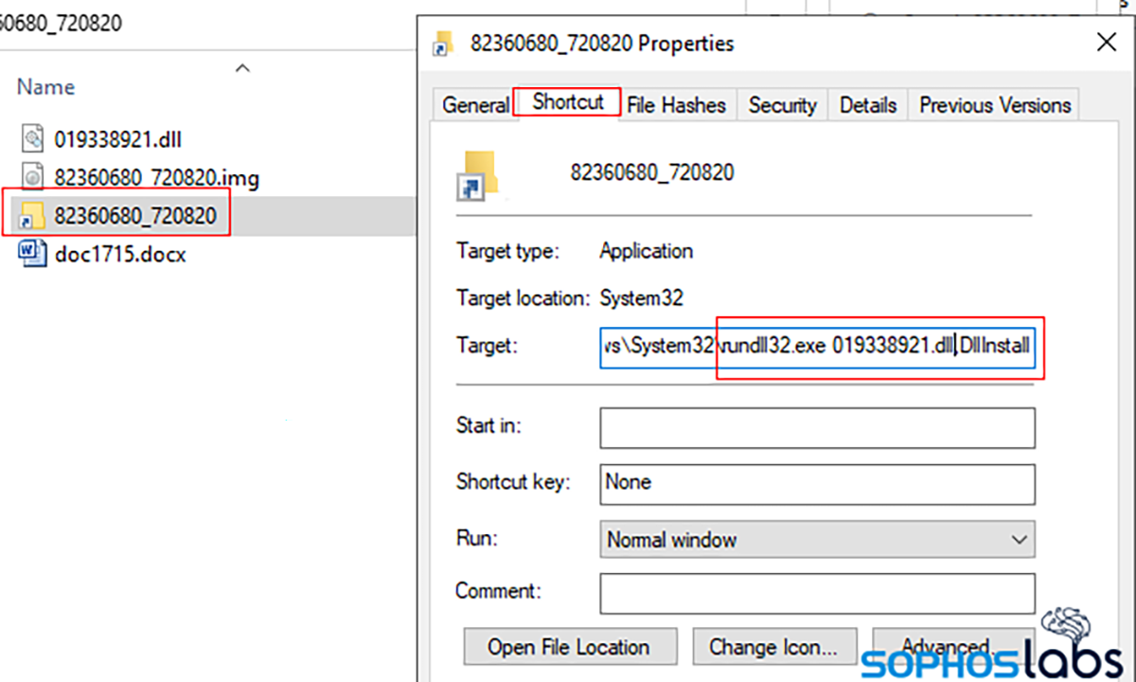The image size is (1136, 682).
Task: Click the sort arrow above Name column
Action: click(x=242, y=67)
